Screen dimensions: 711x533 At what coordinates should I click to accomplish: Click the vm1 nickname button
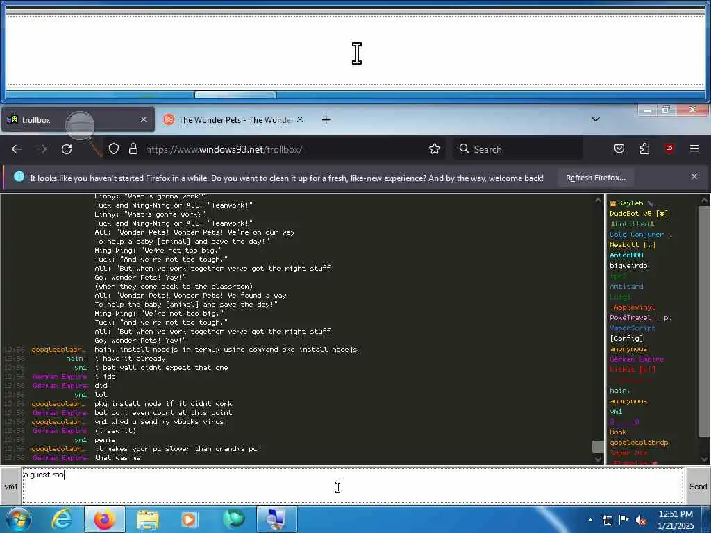(11, 487)
